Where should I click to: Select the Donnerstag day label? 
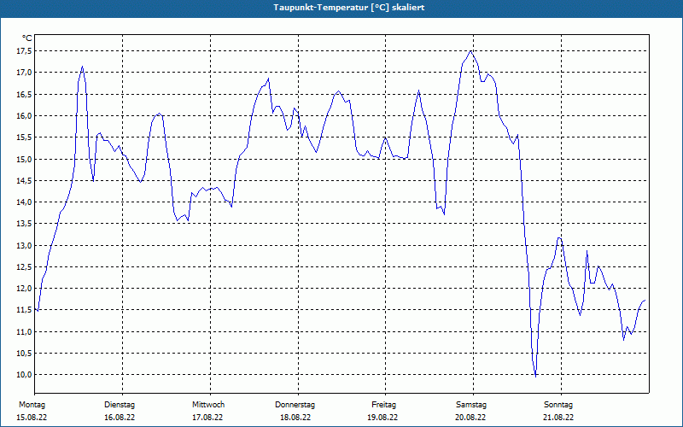pyautogui.click(x=295, y=405)
